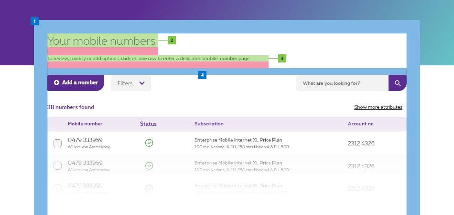Click the magnifier search button
454x215 pixels.
397,83
